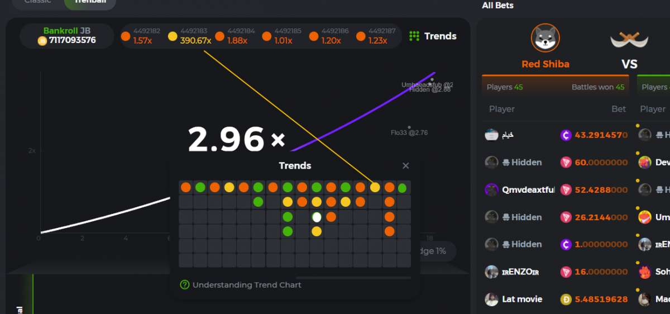Switch to the Trenball tab
670x314 pixels.
(x=90, y=2)
